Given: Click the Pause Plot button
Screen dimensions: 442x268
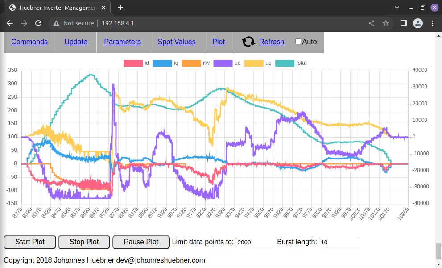Looking at the screenshot, I should 141,242.
